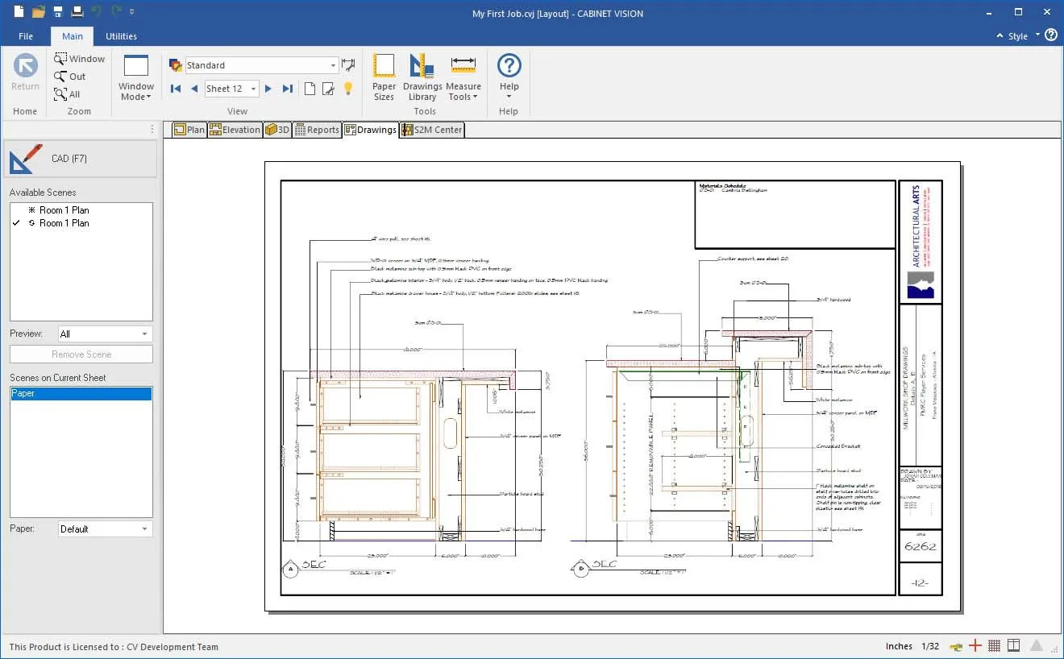Toggle the lightbulb display option in the View group

click(348, 89)
